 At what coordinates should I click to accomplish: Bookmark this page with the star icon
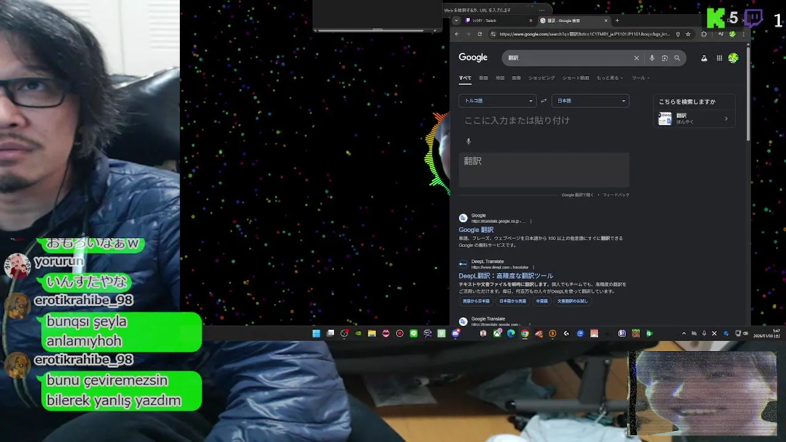click(688, 34)
